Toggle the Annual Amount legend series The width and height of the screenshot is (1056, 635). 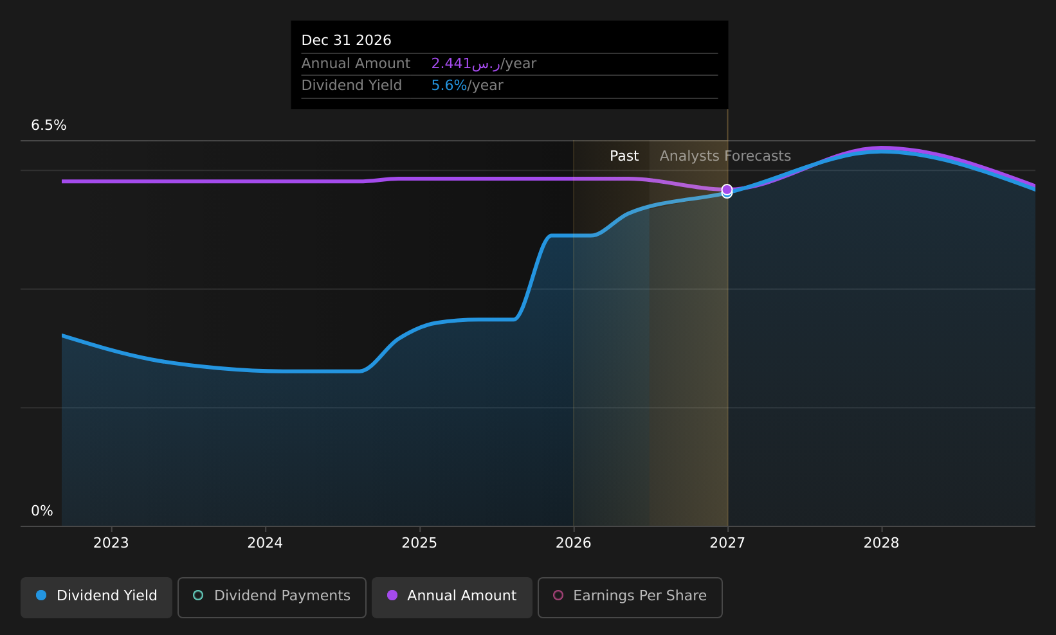point(452,597)
